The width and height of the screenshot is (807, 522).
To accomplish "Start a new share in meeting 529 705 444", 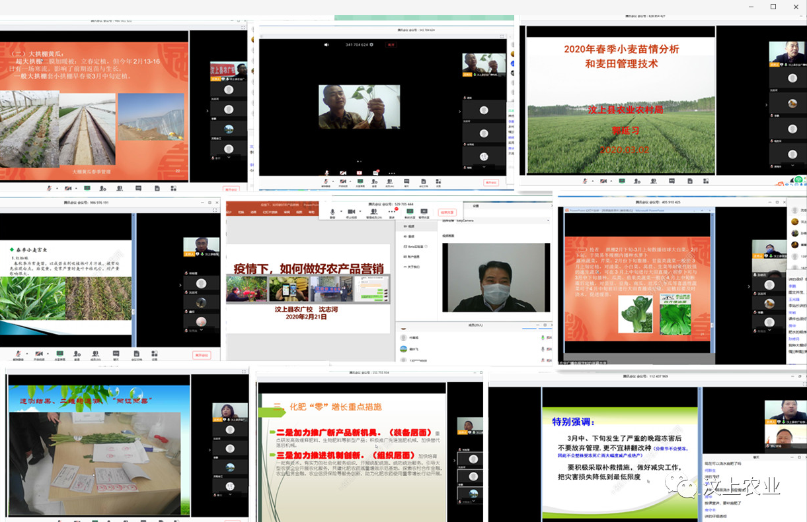I will coord(410,211).
